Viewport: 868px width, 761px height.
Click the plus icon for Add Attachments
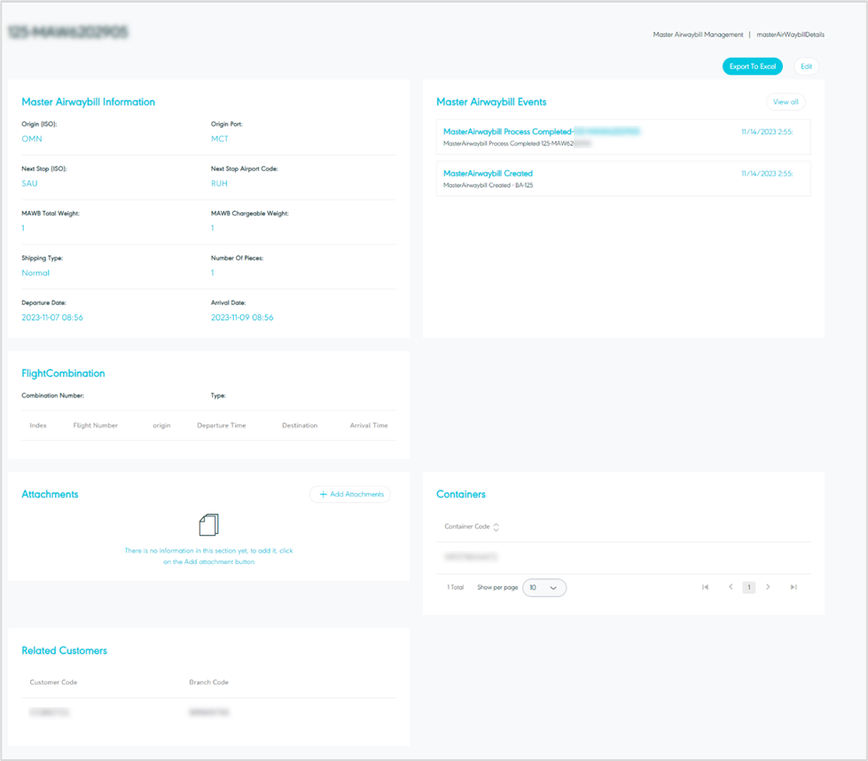(x=324, y=494)
